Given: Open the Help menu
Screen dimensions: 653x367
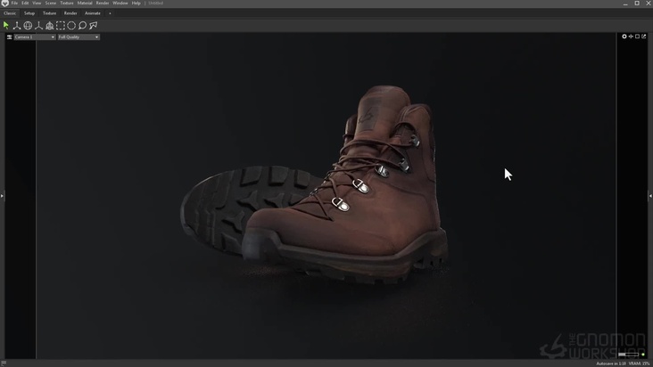Looking at the screenshot, I should pyautogui.click(x=136, y=3).
